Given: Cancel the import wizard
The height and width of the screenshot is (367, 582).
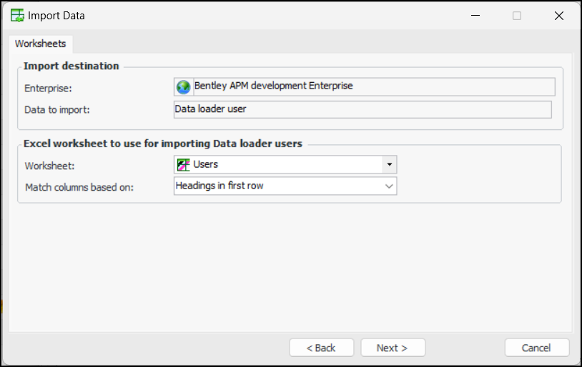Looking at the screenshot, I should coord(537,348).
